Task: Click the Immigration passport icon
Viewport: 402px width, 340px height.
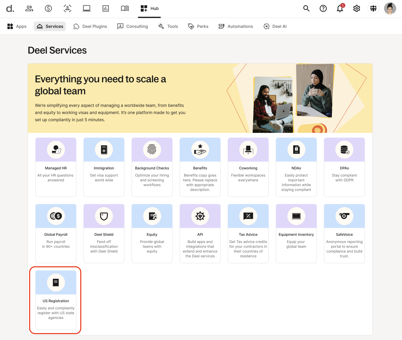Action: (x=104, y=150)
